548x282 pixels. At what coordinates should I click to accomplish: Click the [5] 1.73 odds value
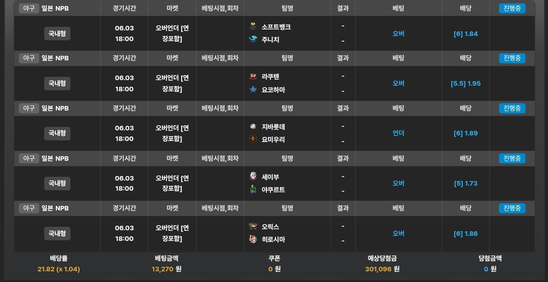[x=465, y=184]
